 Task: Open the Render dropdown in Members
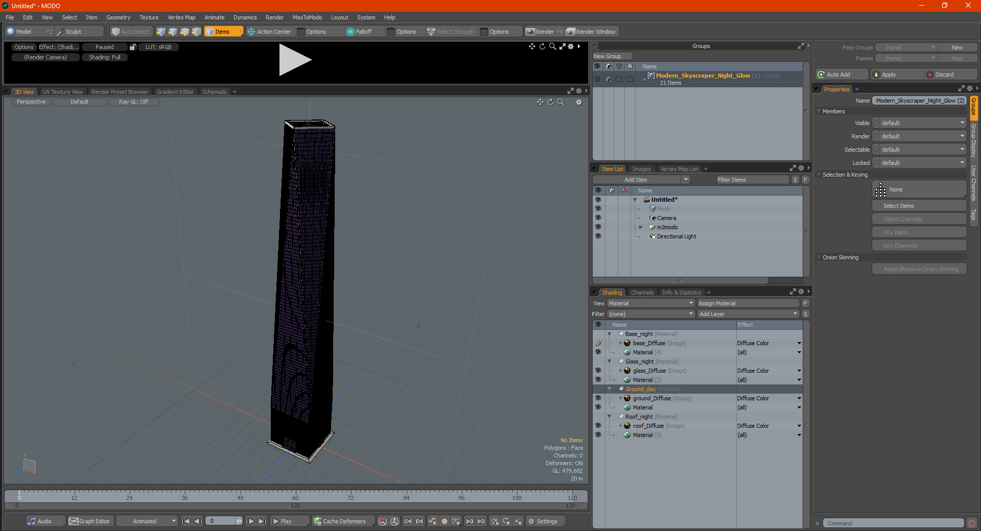pyautogui.click(x=919, y=136)
